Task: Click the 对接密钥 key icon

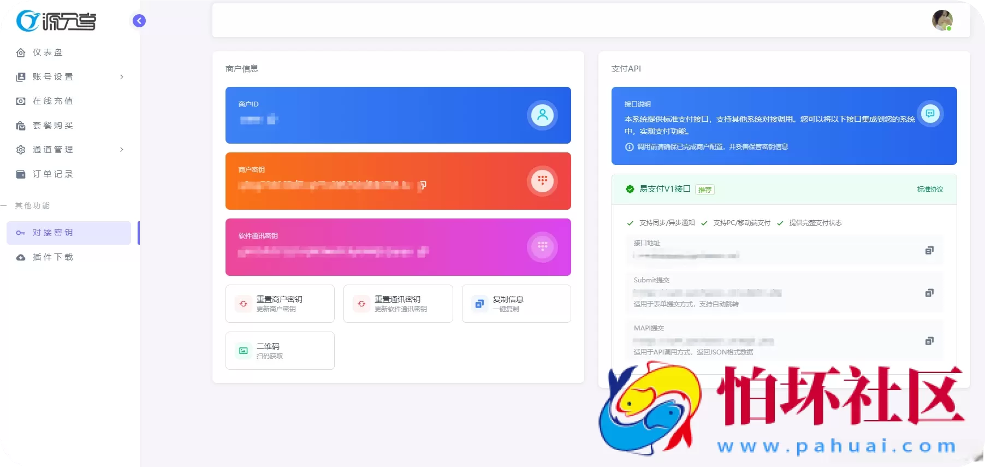Action: pyautogui.click(x=21, y=233)
